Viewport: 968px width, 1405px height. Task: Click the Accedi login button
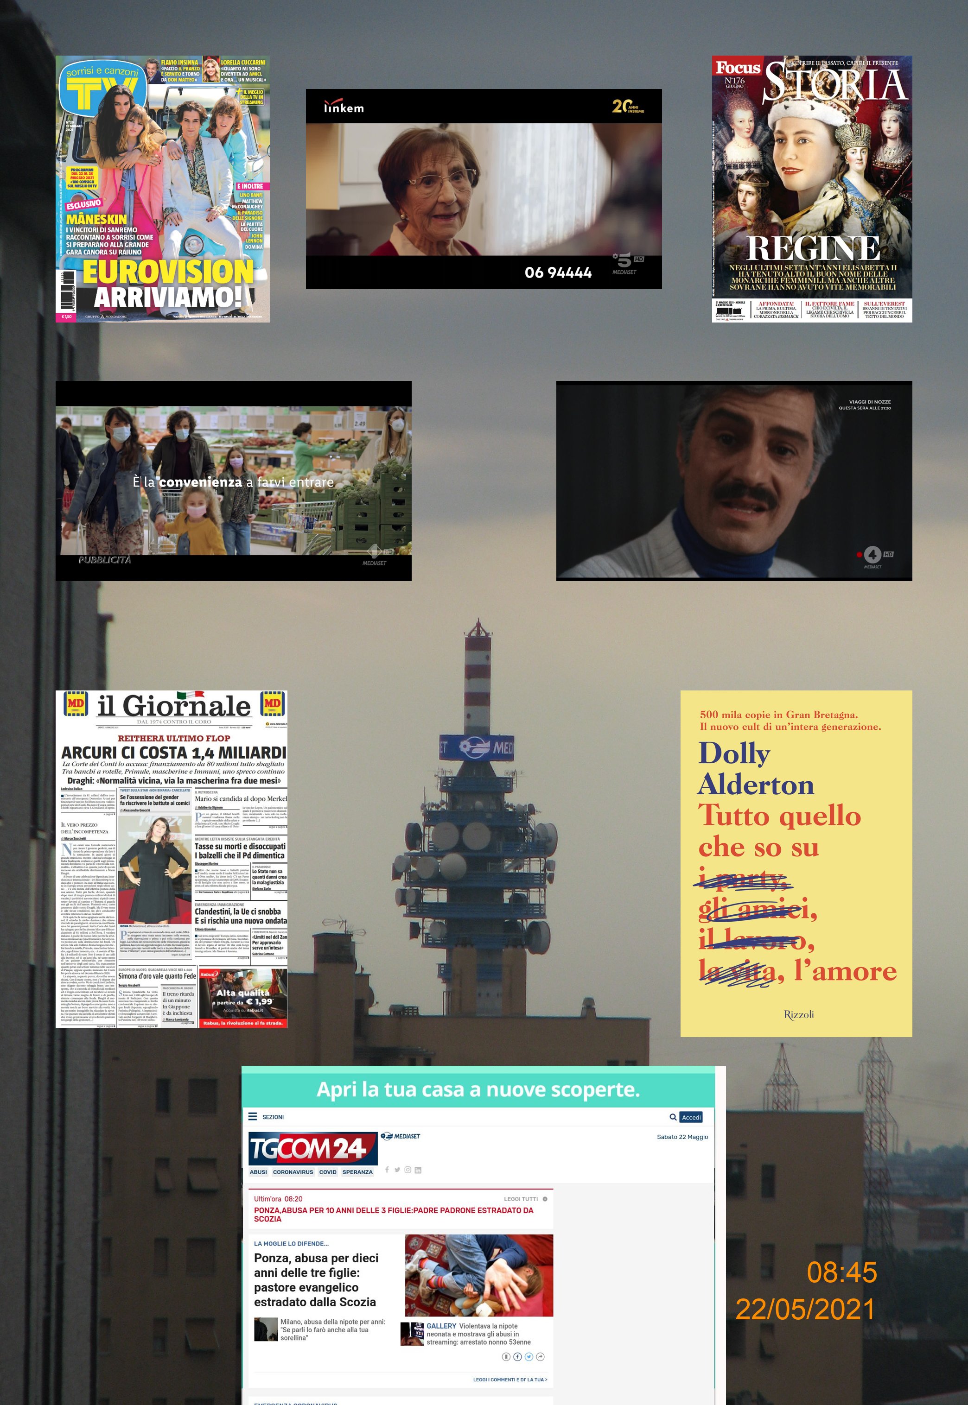click(x=691, y=1117)
